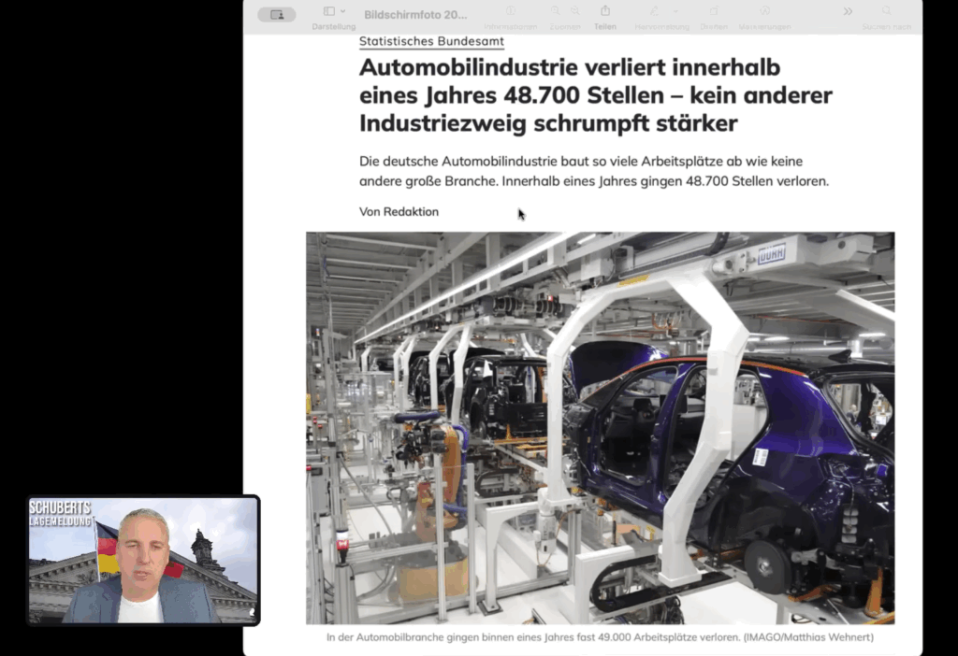Open the Darstellung sidebar view menu
958x656 pixels.
(342, 11)
